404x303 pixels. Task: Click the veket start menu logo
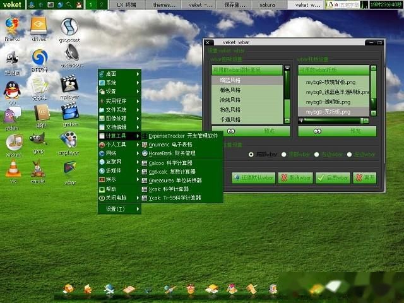[x=13, y=4]
